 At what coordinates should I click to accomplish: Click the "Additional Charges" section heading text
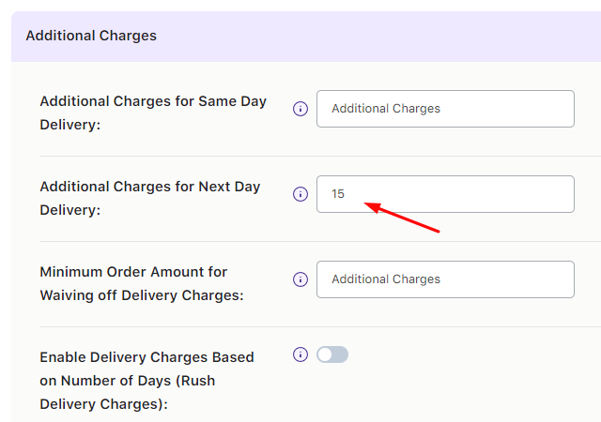(x=91, y=36)
